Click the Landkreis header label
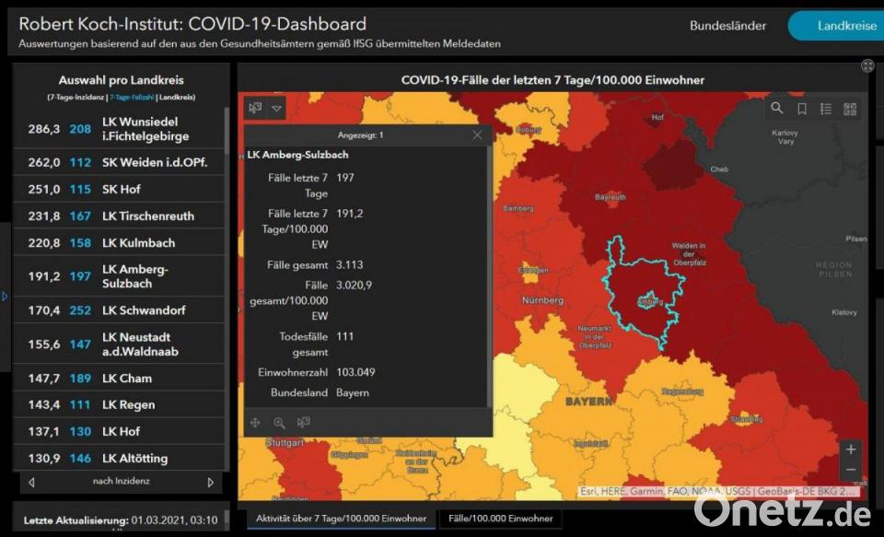Viewport: 884px width, 537px height. coord(177,97)
